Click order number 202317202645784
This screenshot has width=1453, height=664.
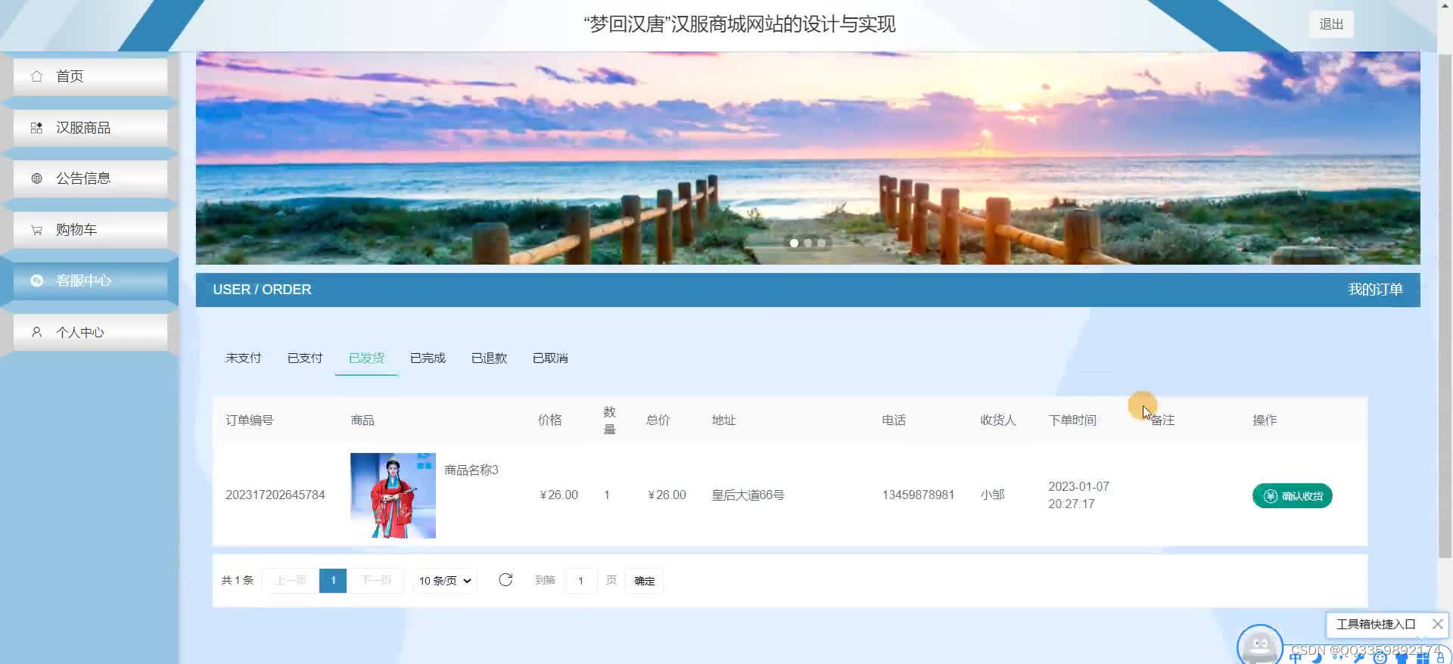tap(275, 495)
